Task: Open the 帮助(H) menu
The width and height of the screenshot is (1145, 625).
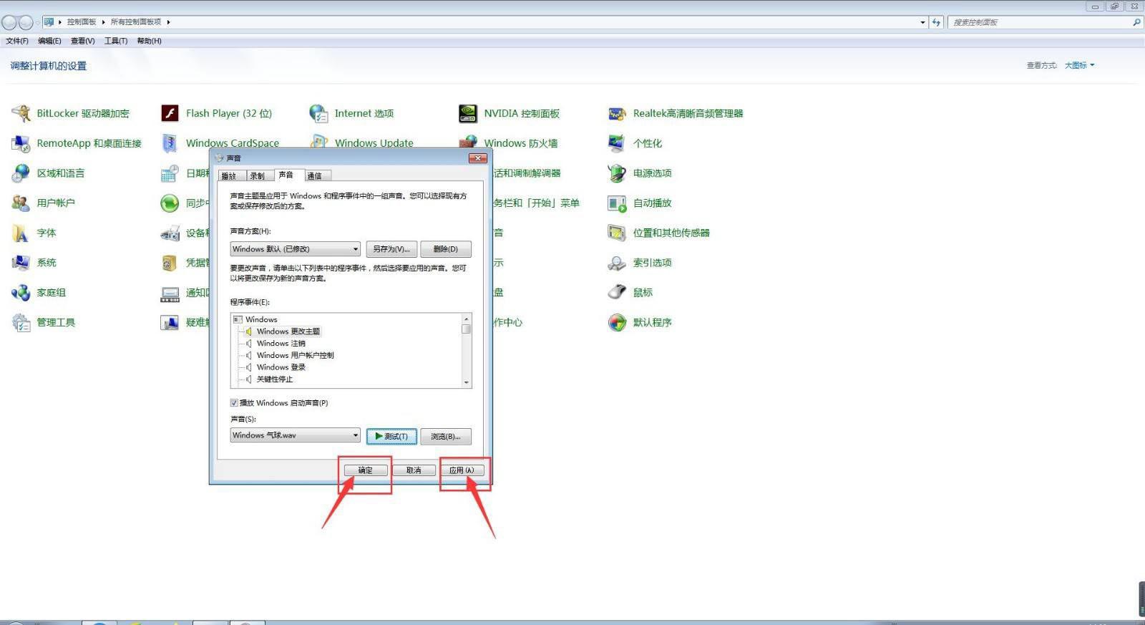Action: [x=149, y=41]
